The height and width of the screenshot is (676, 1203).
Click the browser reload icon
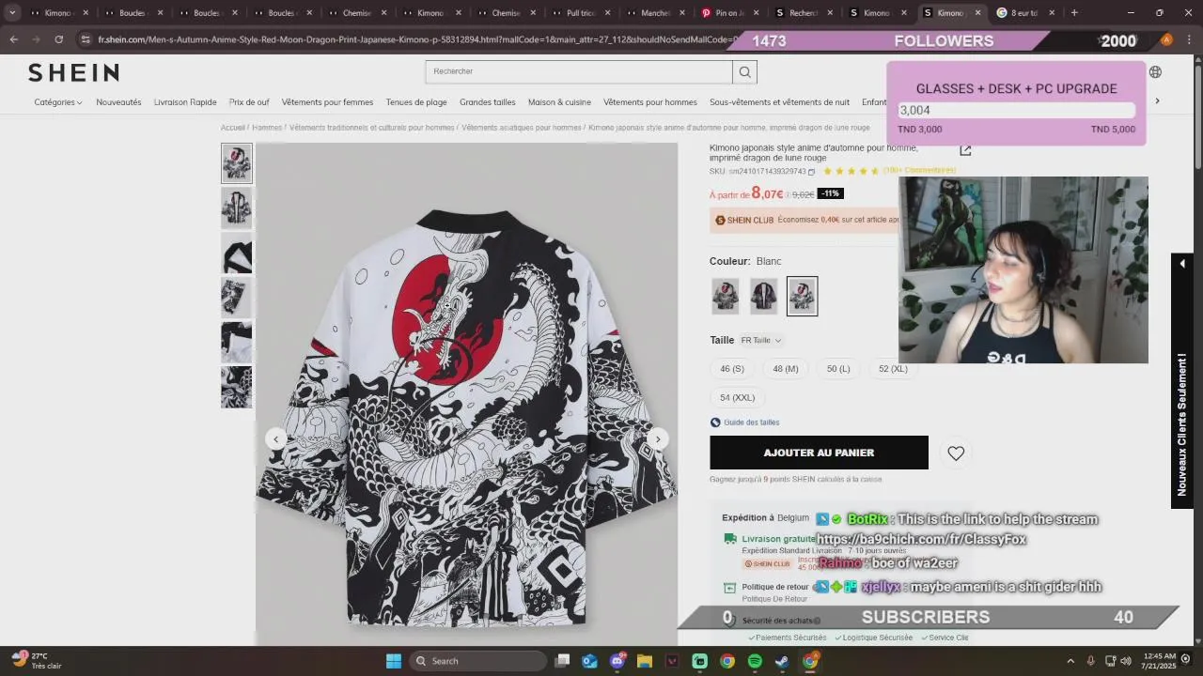tap(58, 39)
